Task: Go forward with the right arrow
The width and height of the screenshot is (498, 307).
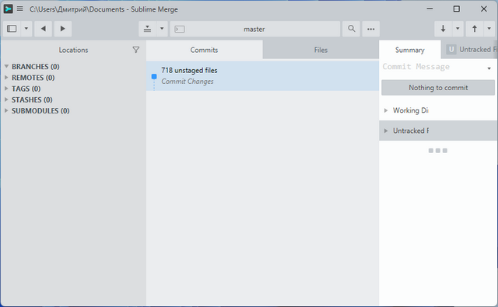Action: coord(62,29)
